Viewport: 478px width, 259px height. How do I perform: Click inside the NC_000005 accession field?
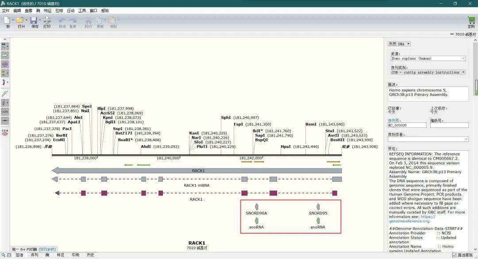tap(406, 125)
